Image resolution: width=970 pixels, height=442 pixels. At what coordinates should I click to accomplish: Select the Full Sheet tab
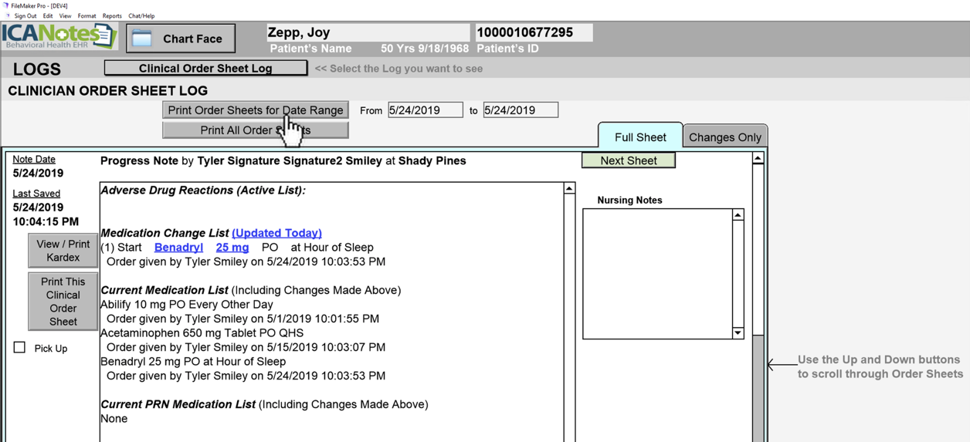(640, 137)
